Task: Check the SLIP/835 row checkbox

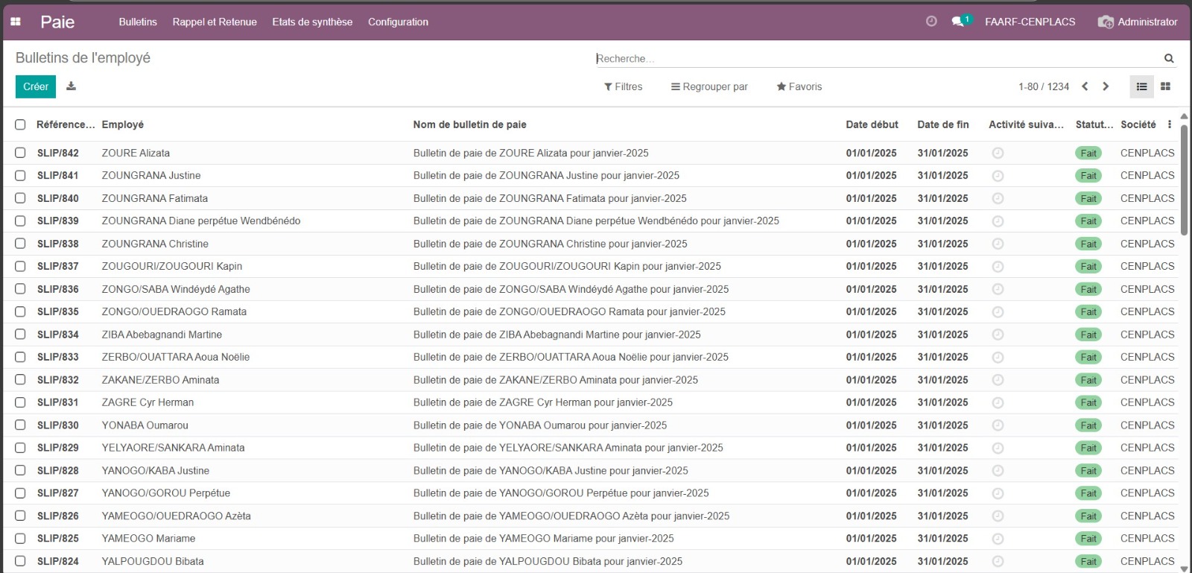Action: pos(20,311)
